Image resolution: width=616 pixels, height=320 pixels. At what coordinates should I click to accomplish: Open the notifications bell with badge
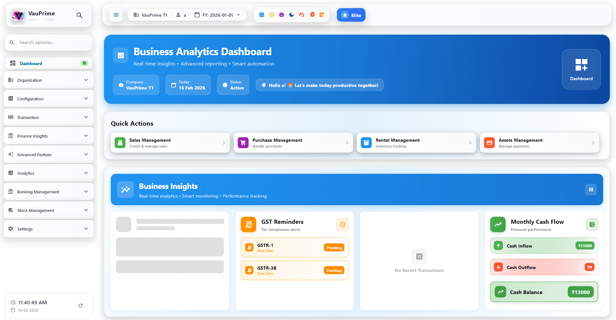(312, 15)
